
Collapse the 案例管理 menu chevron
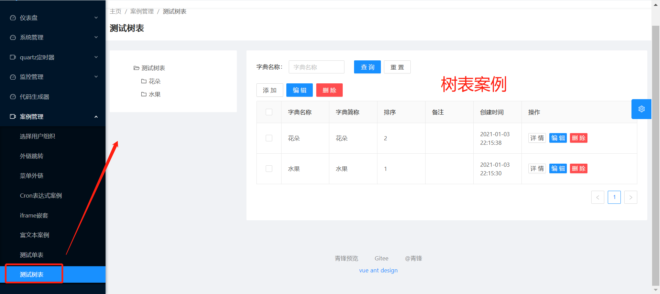[96, 117]
